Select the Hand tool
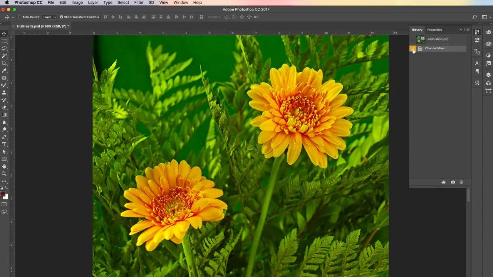493x277 pixels. (x=4, y=167)
